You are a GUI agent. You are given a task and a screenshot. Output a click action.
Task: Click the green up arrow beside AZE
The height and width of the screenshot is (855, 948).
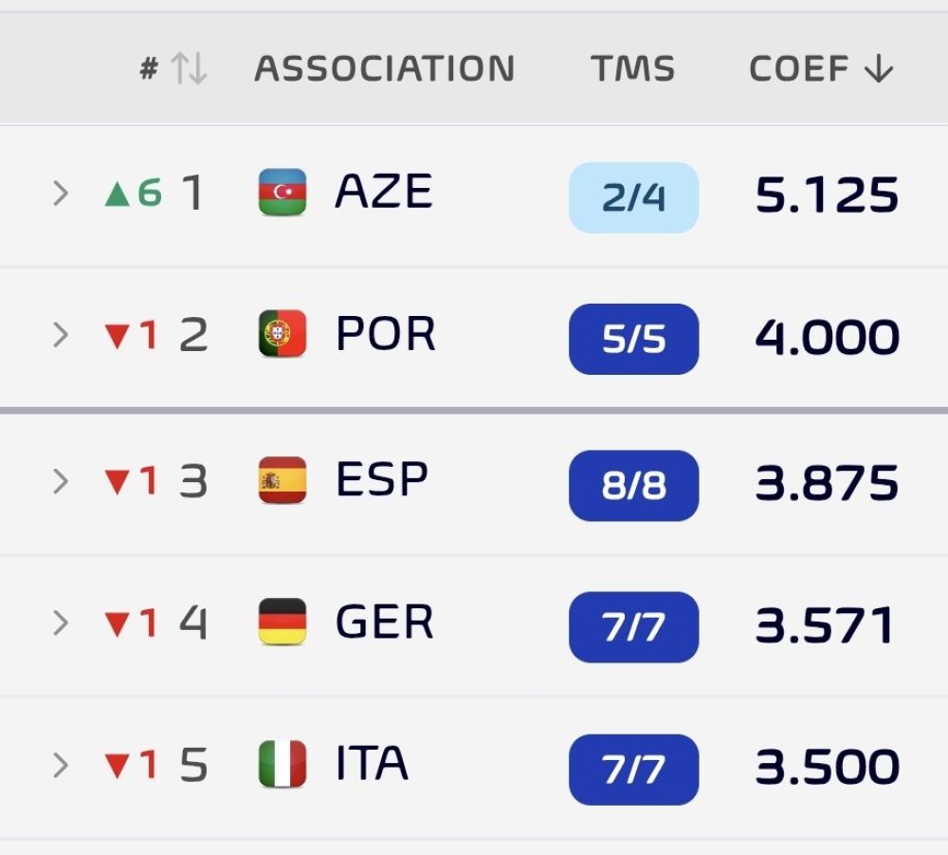118,194
